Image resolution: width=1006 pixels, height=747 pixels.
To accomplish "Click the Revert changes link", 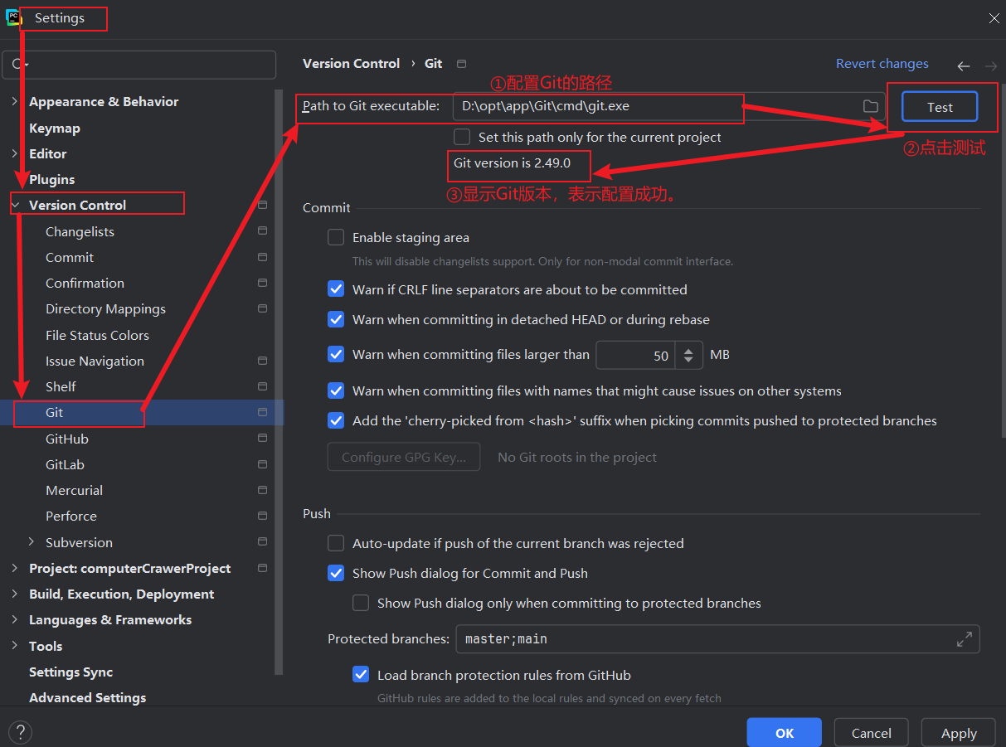I will click(882, 64).
